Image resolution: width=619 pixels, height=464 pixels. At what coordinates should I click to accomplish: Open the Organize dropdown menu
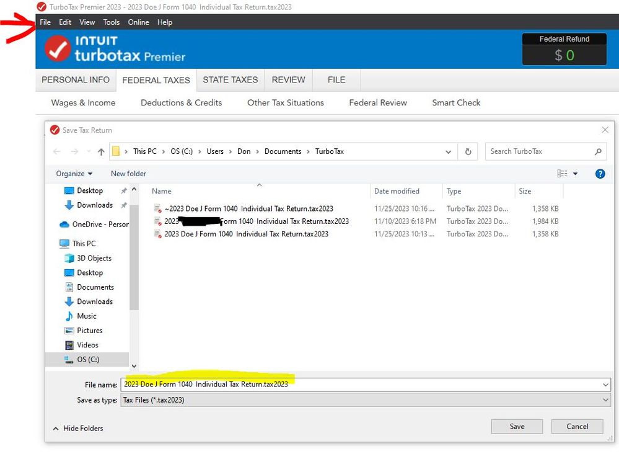point(74,174)
